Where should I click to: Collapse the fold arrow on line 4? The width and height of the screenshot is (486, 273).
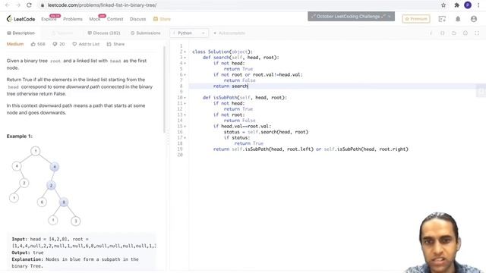tap(185, 63)
